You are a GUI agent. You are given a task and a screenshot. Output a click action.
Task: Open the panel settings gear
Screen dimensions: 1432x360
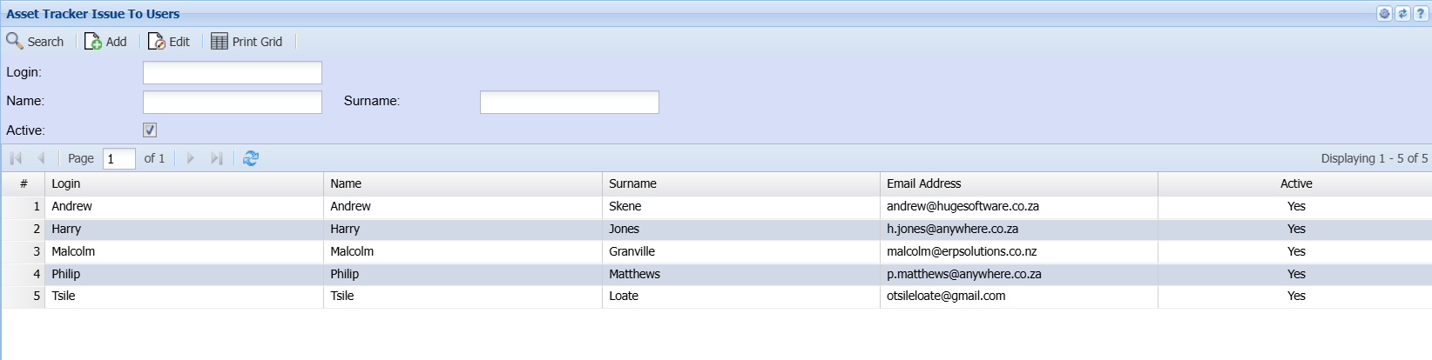pos(1384,14)
